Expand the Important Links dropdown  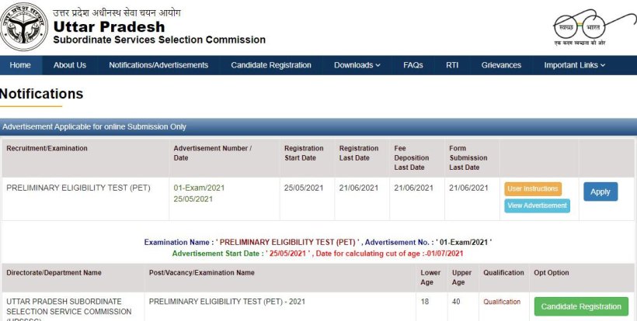pyautogui.click(x=574, y=65)
